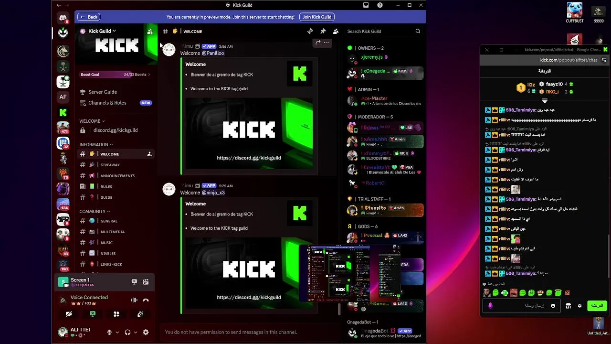
Task: Open the Threads icon in channel header
Action: point(310,31)
